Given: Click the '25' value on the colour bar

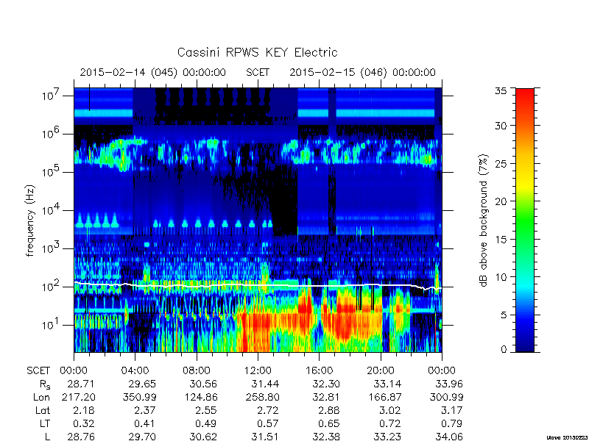Looking at the screenshot, I should tap(501, 163).
